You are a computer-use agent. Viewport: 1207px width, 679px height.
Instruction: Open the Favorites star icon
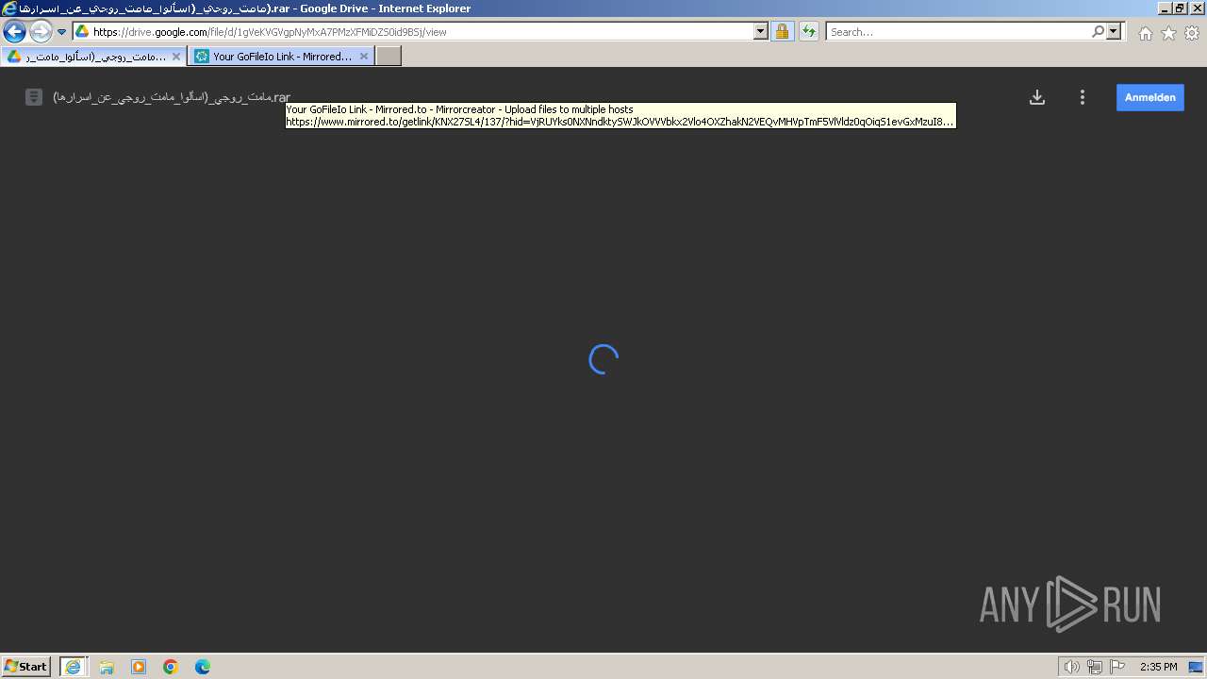[1168, 33]
